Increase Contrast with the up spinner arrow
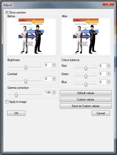Image resolution: width=117 pixels, height=155 pixels. [54, 77]
